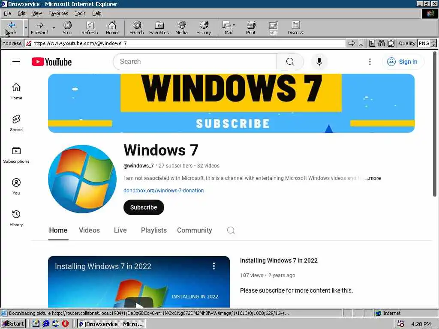Open the Edit menu
The width and height of the screenshot is (439, 329).
pyautogui.click(x=21, y=13)
